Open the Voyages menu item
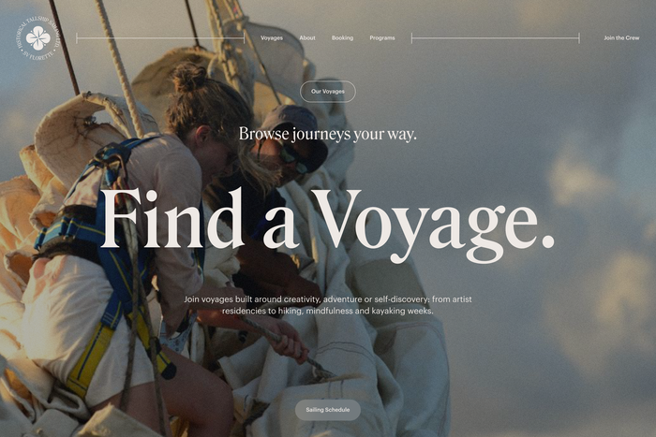The height and width of the screenshot is (437, 656). [x=272, y=38]
